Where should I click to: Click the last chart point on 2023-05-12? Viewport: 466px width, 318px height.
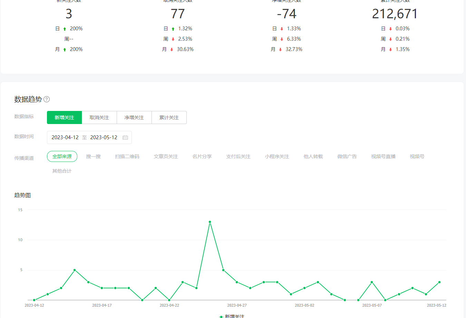(439, 282)
